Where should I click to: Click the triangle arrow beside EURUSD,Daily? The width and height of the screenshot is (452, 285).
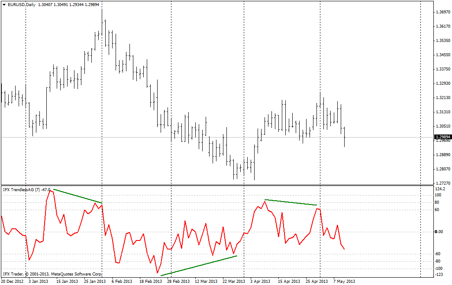point(4,4)
